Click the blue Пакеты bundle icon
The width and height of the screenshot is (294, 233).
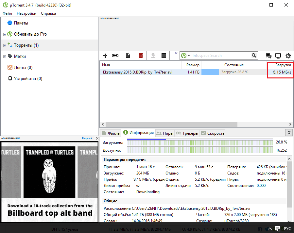point(10,23)
